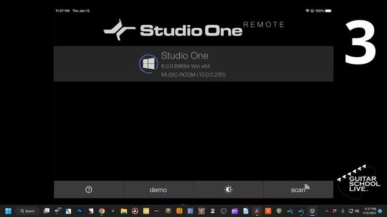
Task: Open Google Chrome from the taskbar
Action: coord(102,211)
